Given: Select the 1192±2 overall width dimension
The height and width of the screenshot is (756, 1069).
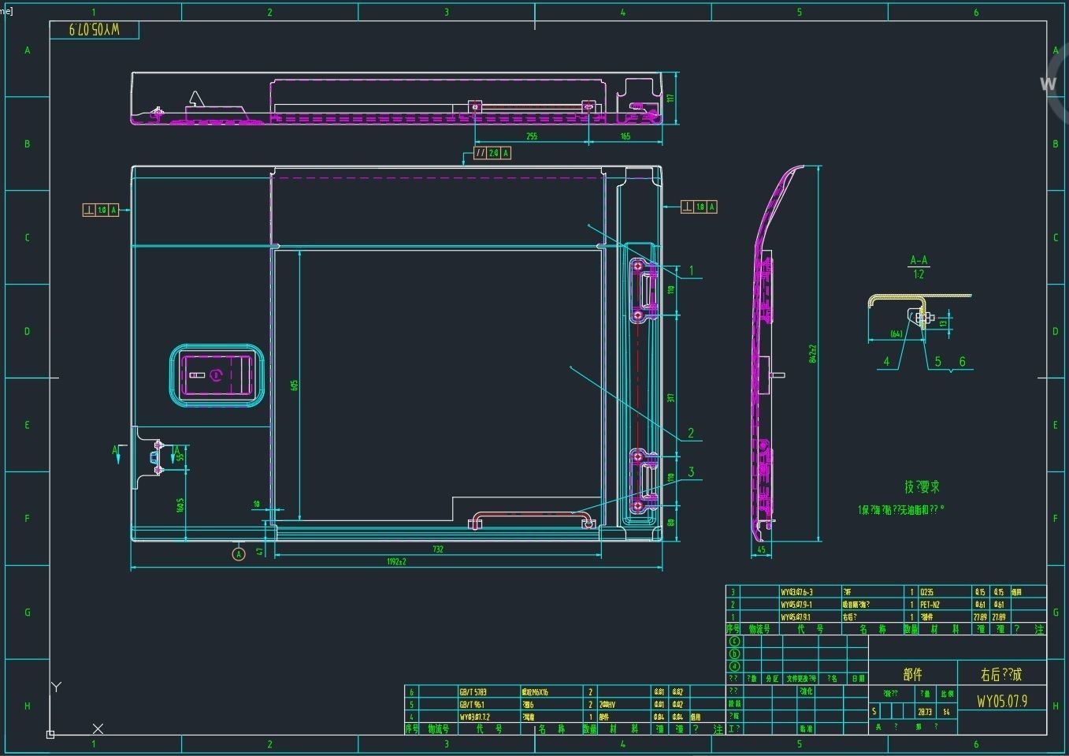Looking at the screenshot, I should [x=395, y=562].
